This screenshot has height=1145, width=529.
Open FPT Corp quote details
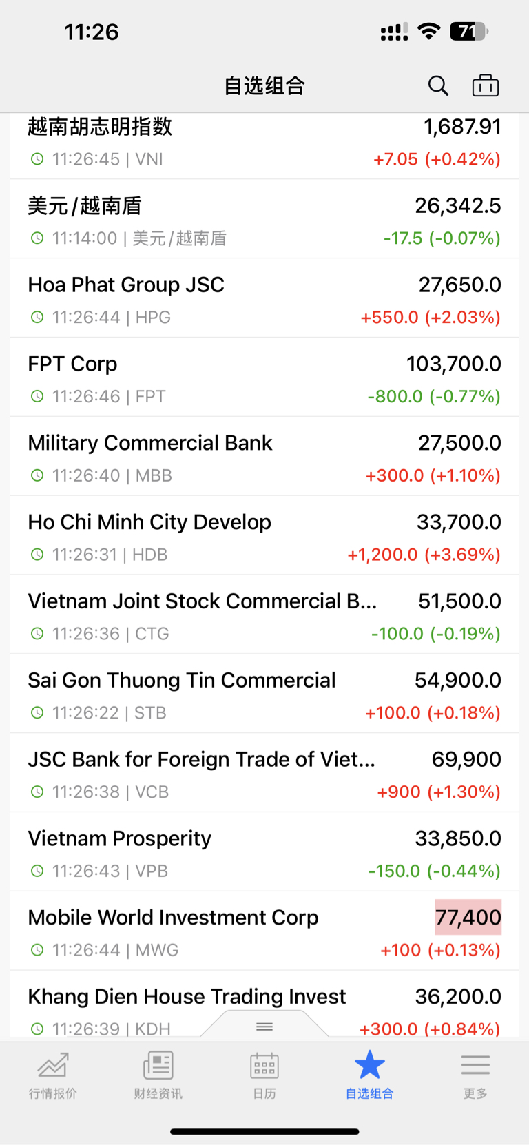[264, 378]
